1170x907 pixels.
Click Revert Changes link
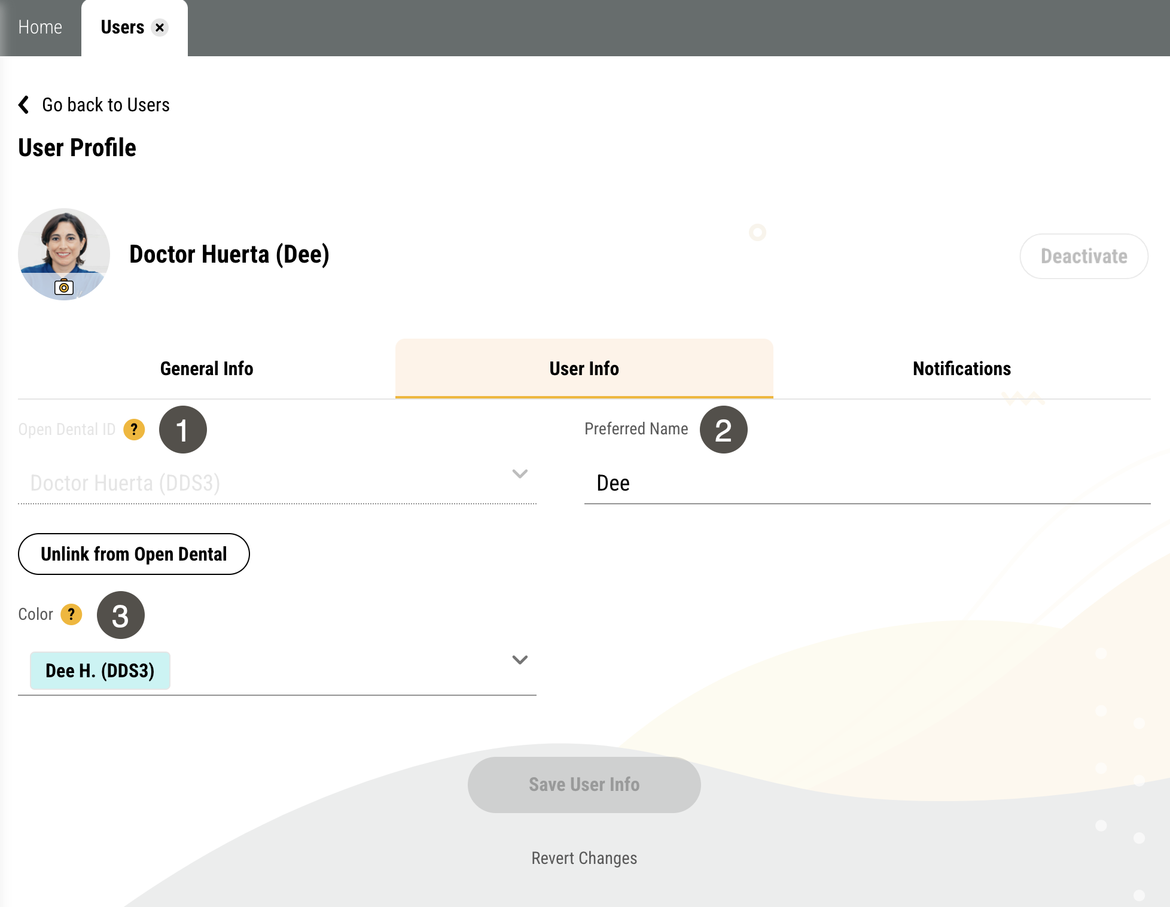coord(584,858)
